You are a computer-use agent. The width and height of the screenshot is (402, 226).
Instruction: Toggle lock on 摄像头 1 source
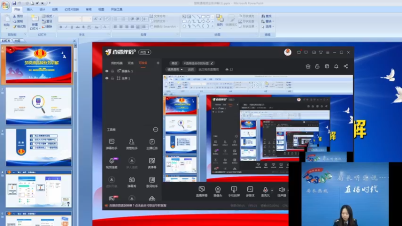click(x=112, y=71)
